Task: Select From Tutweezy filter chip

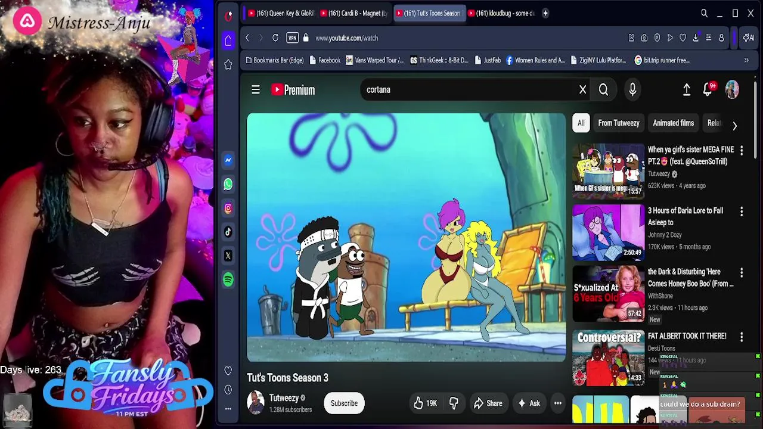Action: [619, 123]
